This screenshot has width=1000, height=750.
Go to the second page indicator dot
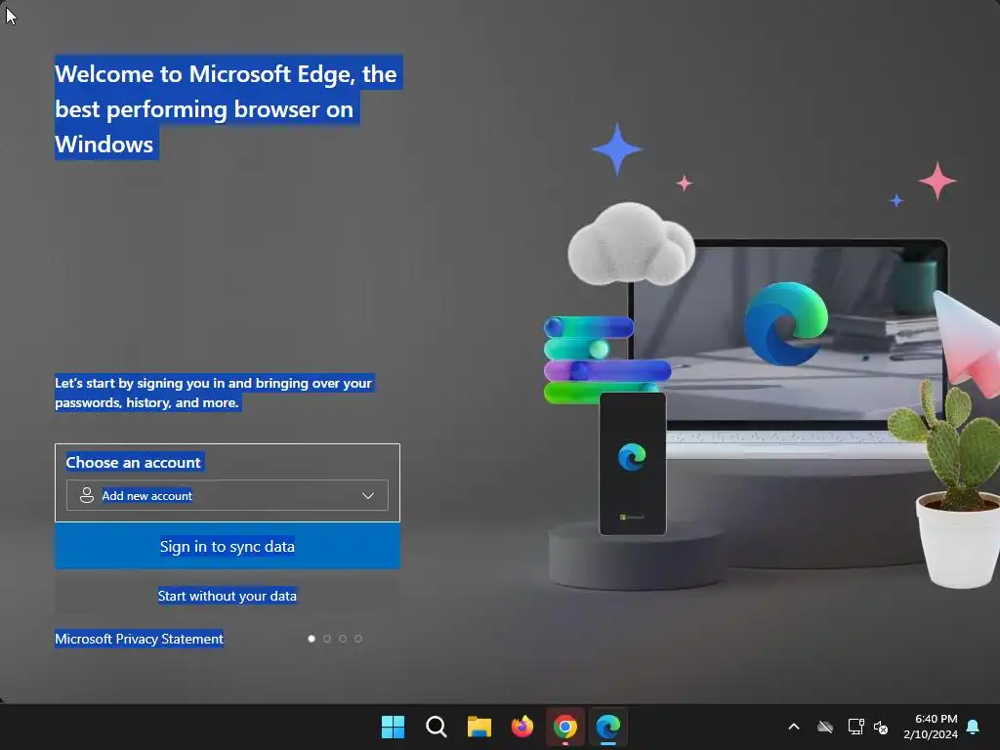(327, 639)
